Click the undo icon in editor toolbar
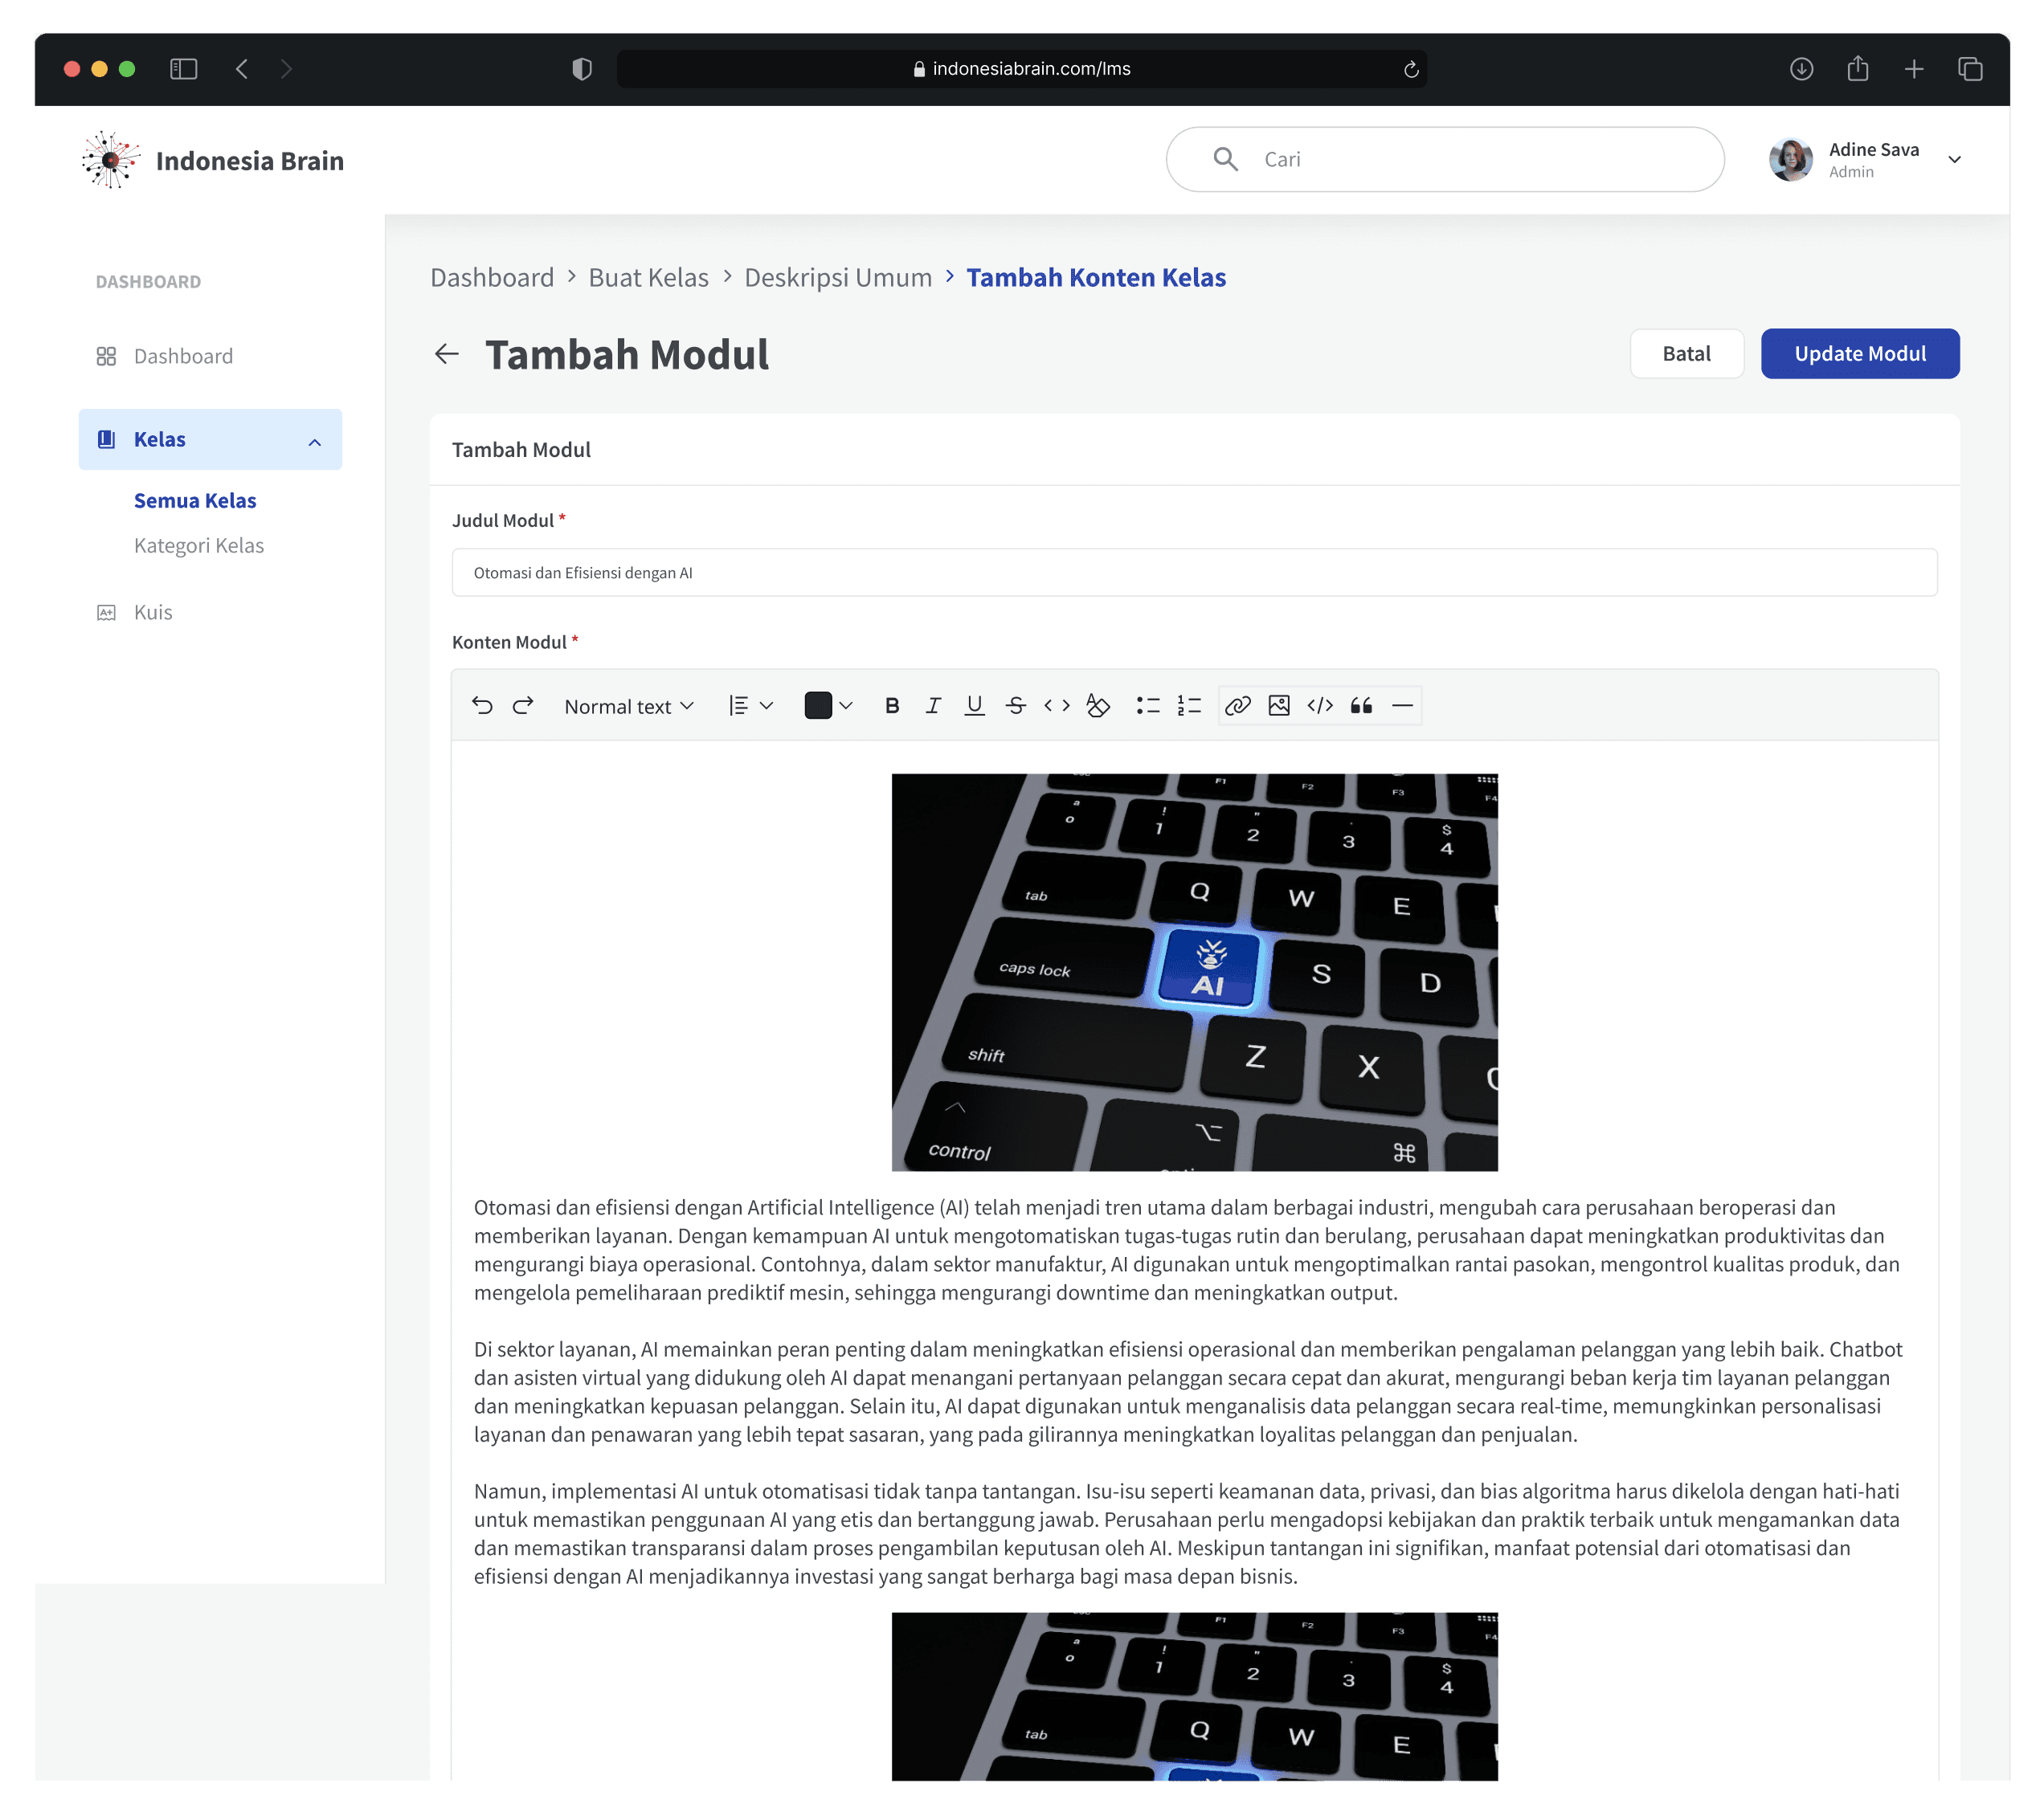This screenshot has height=1820, width=2044. (482, 706)
